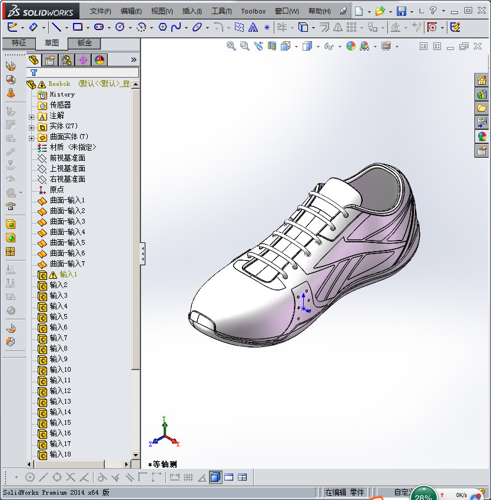
Task: Click the Smart Dimension tool icon
Action: click(33, 27)
